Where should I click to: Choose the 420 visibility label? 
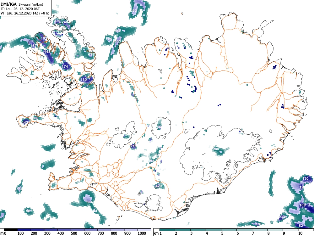158,186
